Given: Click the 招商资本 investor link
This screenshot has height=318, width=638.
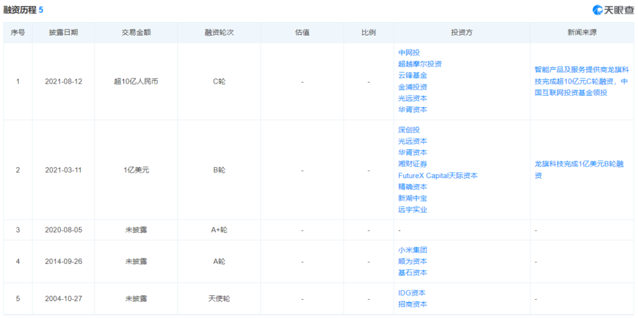Looking at the screenshot, I should (412, 304).
